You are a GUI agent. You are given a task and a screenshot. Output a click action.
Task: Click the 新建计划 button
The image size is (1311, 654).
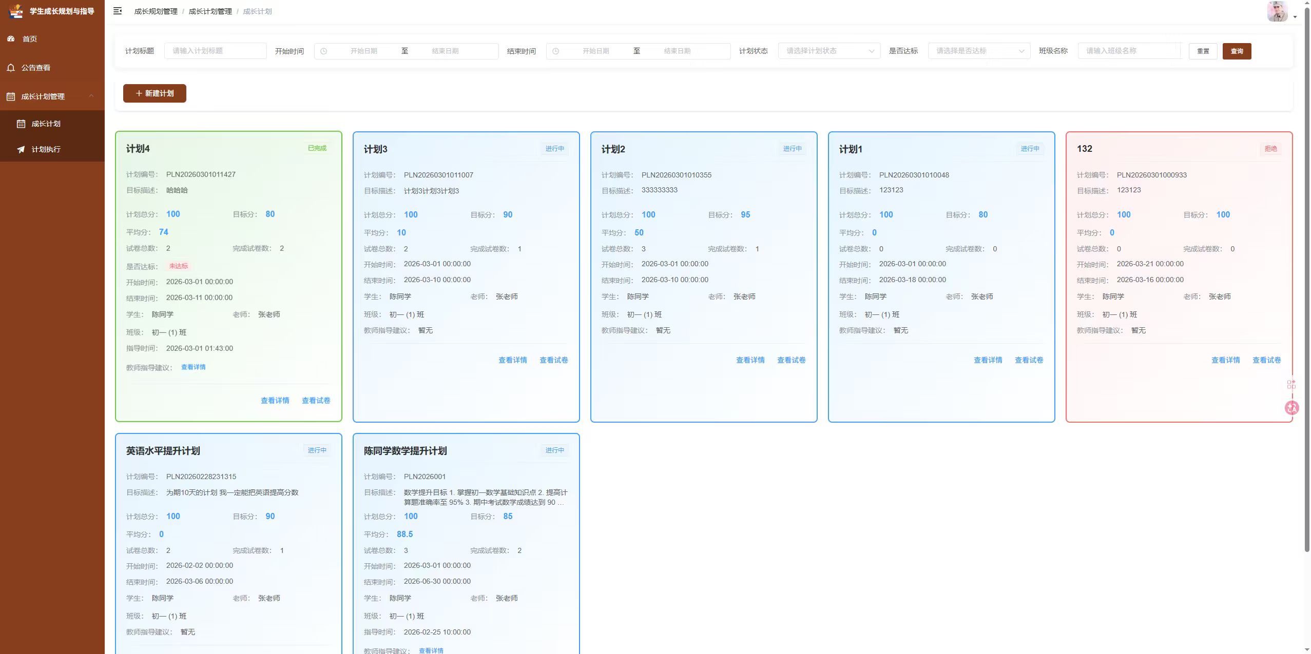(155, 93)
